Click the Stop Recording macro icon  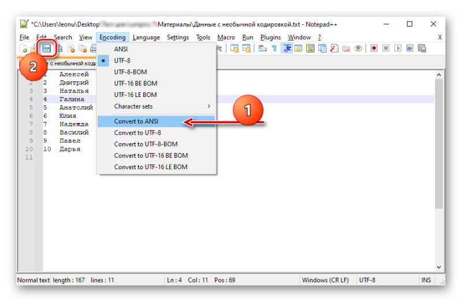[386, 48]
